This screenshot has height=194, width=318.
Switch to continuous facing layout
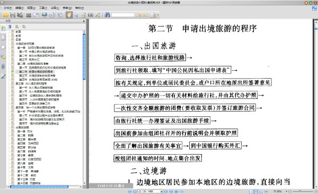click(x=266, y=191)
